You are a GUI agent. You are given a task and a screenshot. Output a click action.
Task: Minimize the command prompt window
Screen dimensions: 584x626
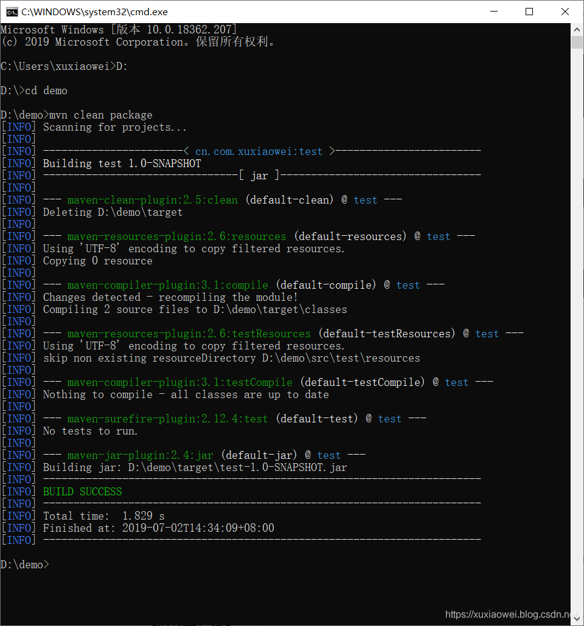tap(493, 12)
